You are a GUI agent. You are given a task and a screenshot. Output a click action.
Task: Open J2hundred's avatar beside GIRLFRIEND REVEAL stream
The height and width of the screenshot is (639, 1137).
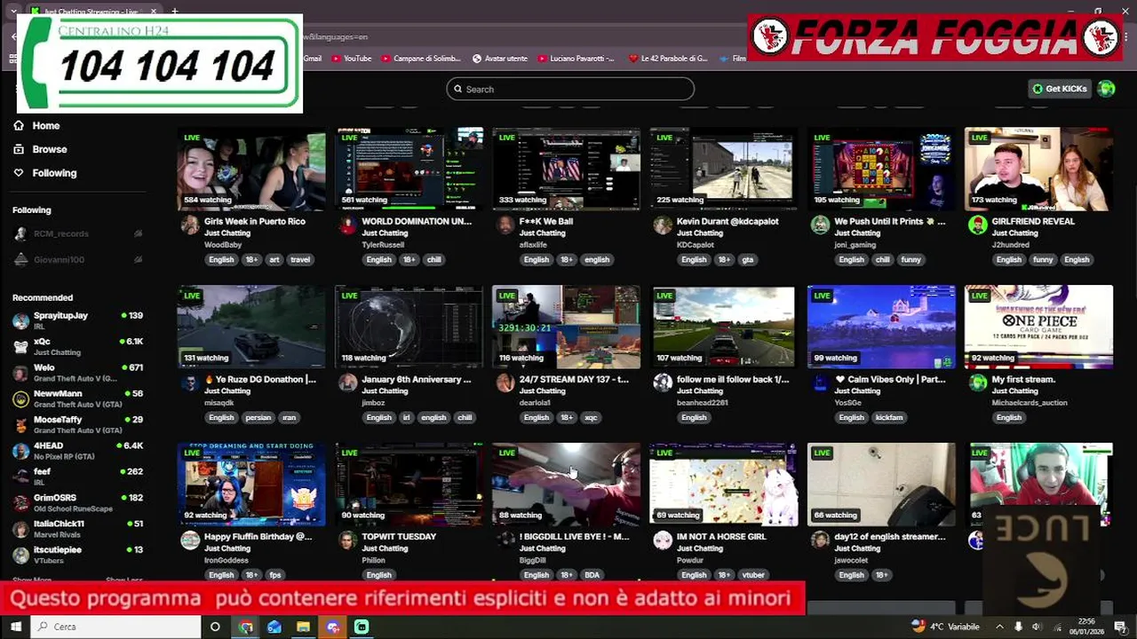coord(977,225)
